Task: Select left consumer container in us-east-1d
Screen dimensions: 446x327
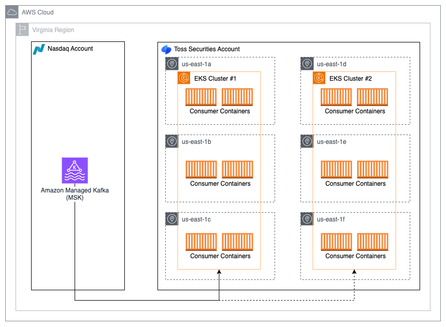Action: click(336, 97)
